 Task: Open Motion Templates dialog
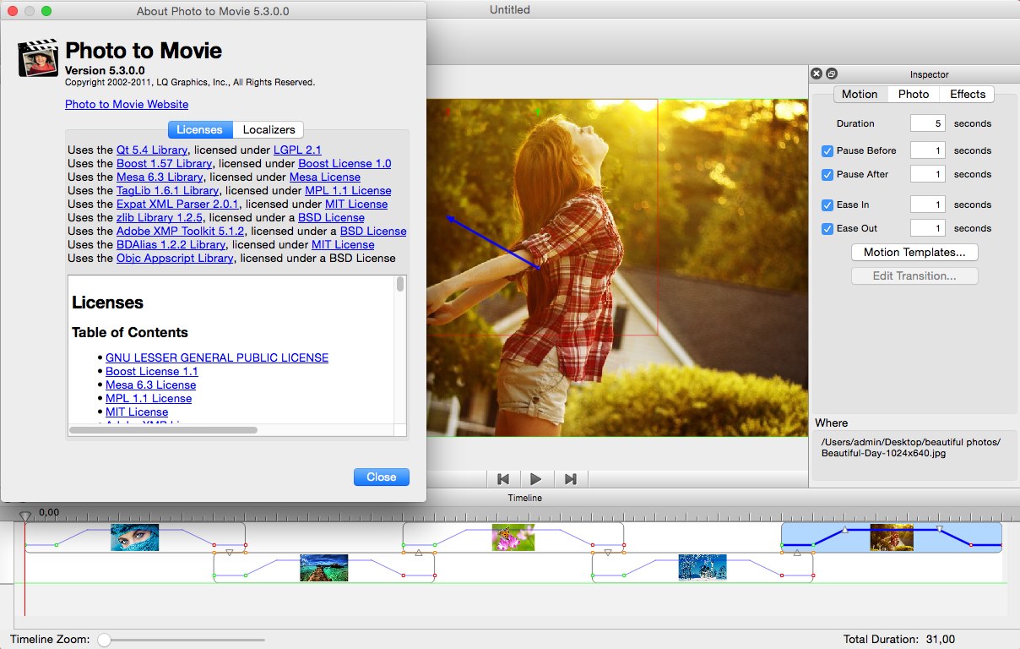[x=914, y=252]
